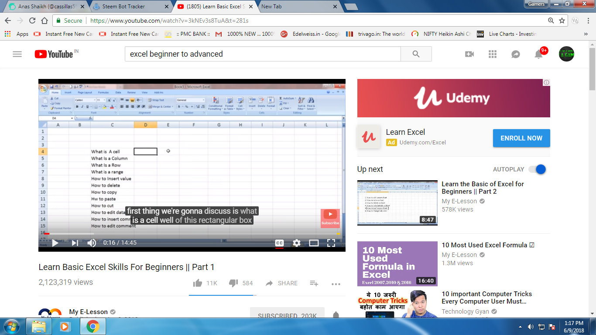Add video to playlist icon
Viewport: 596px width, 335px height.
tap(314, 283)
